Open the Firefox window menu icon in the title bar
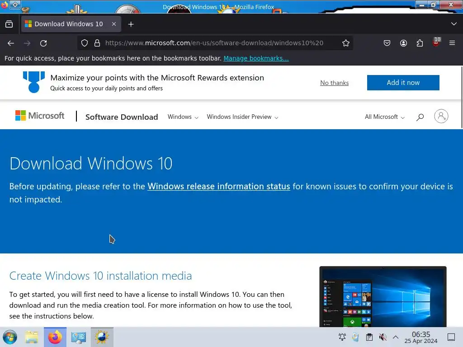Image resolution: width=463 pixels, height=347 pixels. (5, 5)
